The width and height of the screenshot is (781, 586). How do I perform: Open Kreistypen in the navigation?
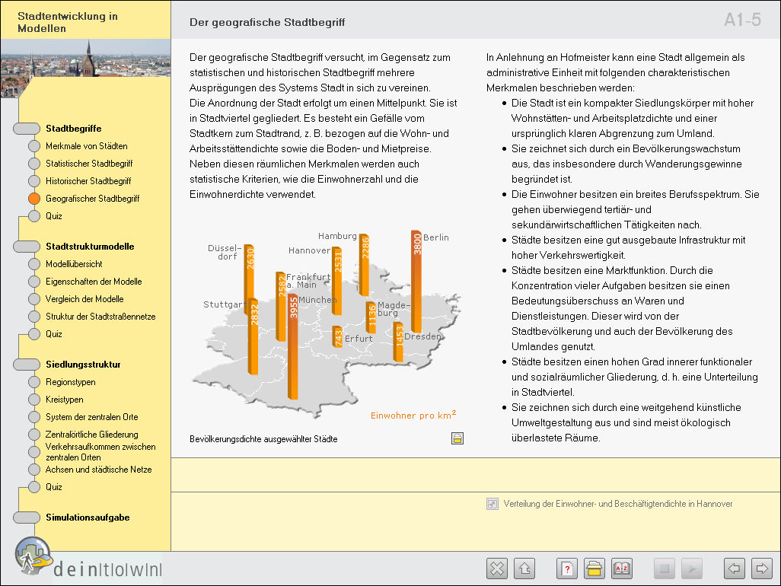coord(65,400)
